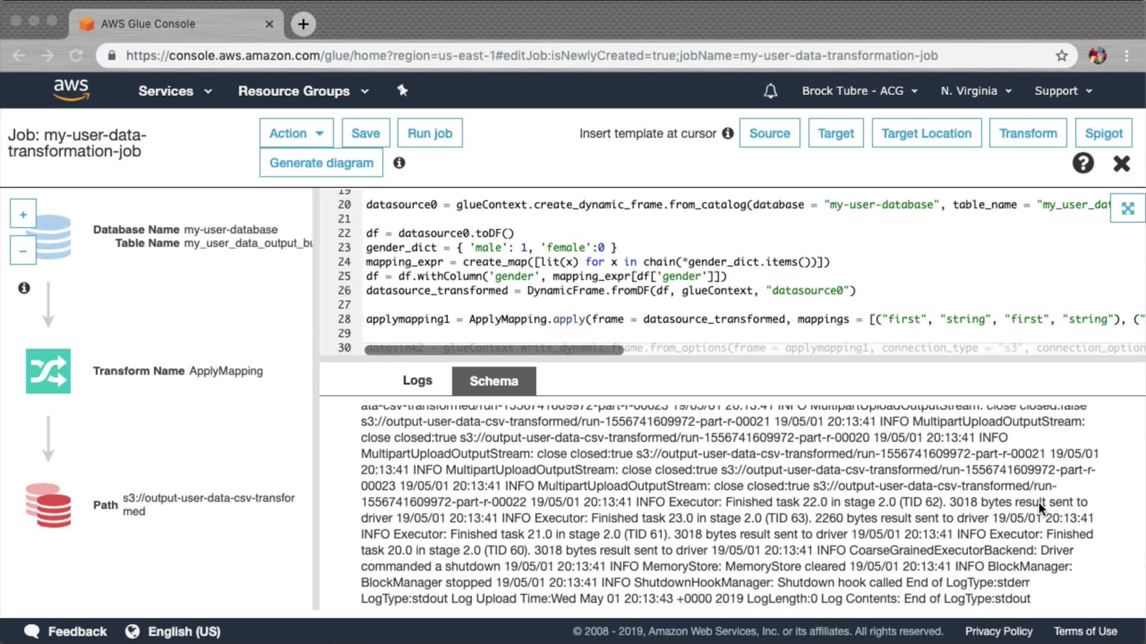
Task: Zoom in the diagram with plus button
Action: point(23,214)
